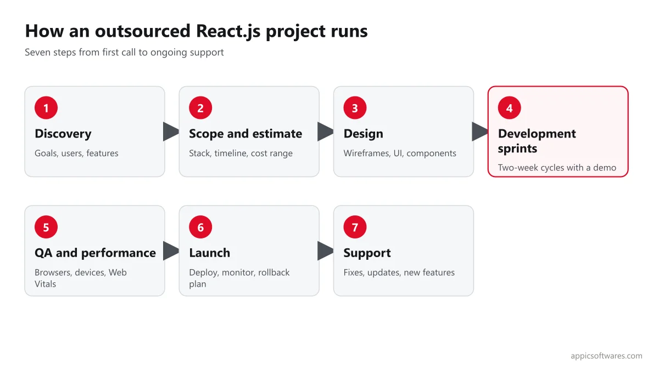Select the "Scope and estimate" heading

(x=245, y=134)
